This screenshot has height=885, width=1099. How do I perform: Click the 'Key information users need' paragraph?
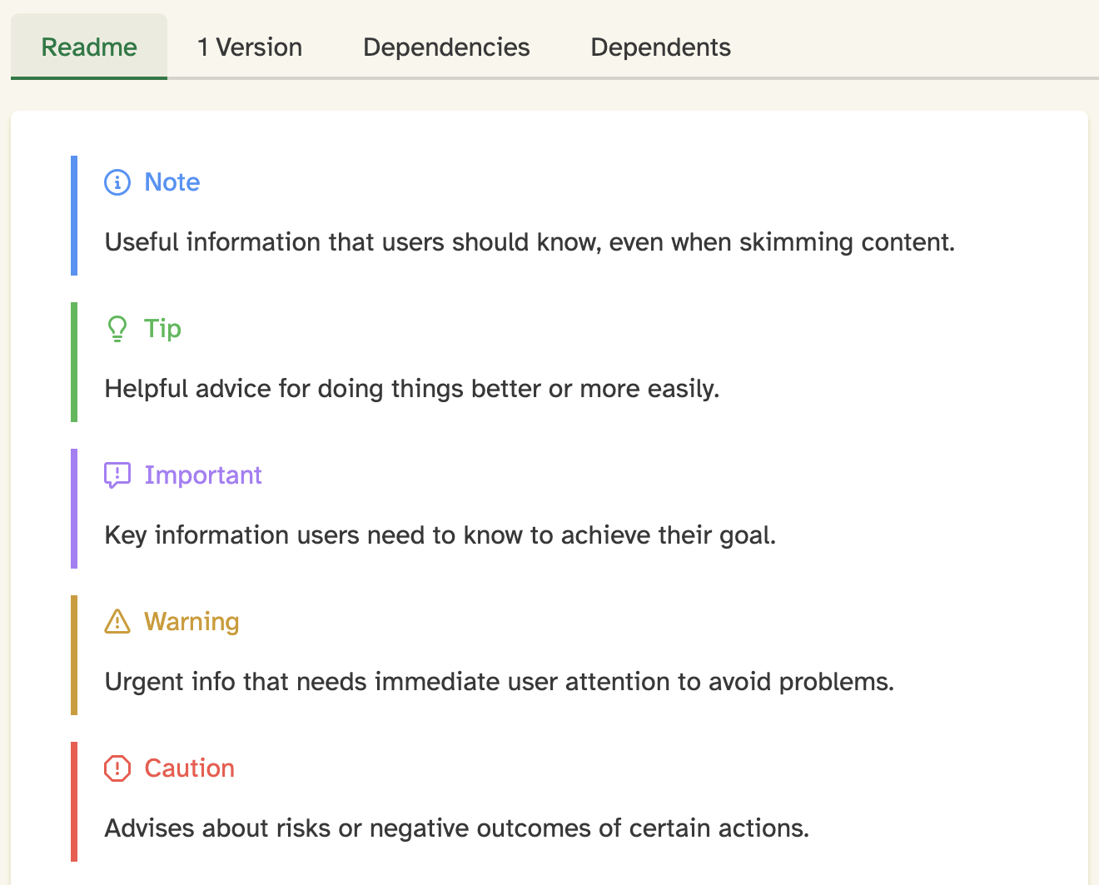click(x=440, y=535)
